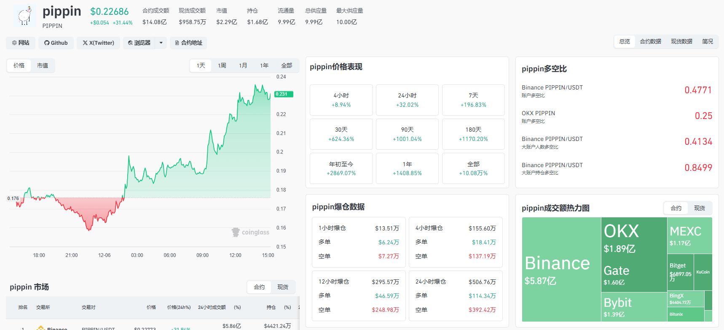
Task: Click the 180天 +1170.20% performance card
Action: [473, 134]
